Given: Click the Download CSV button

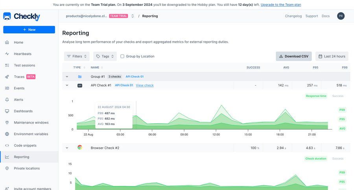Looking at the screenshot, I should tap(293, 57).
